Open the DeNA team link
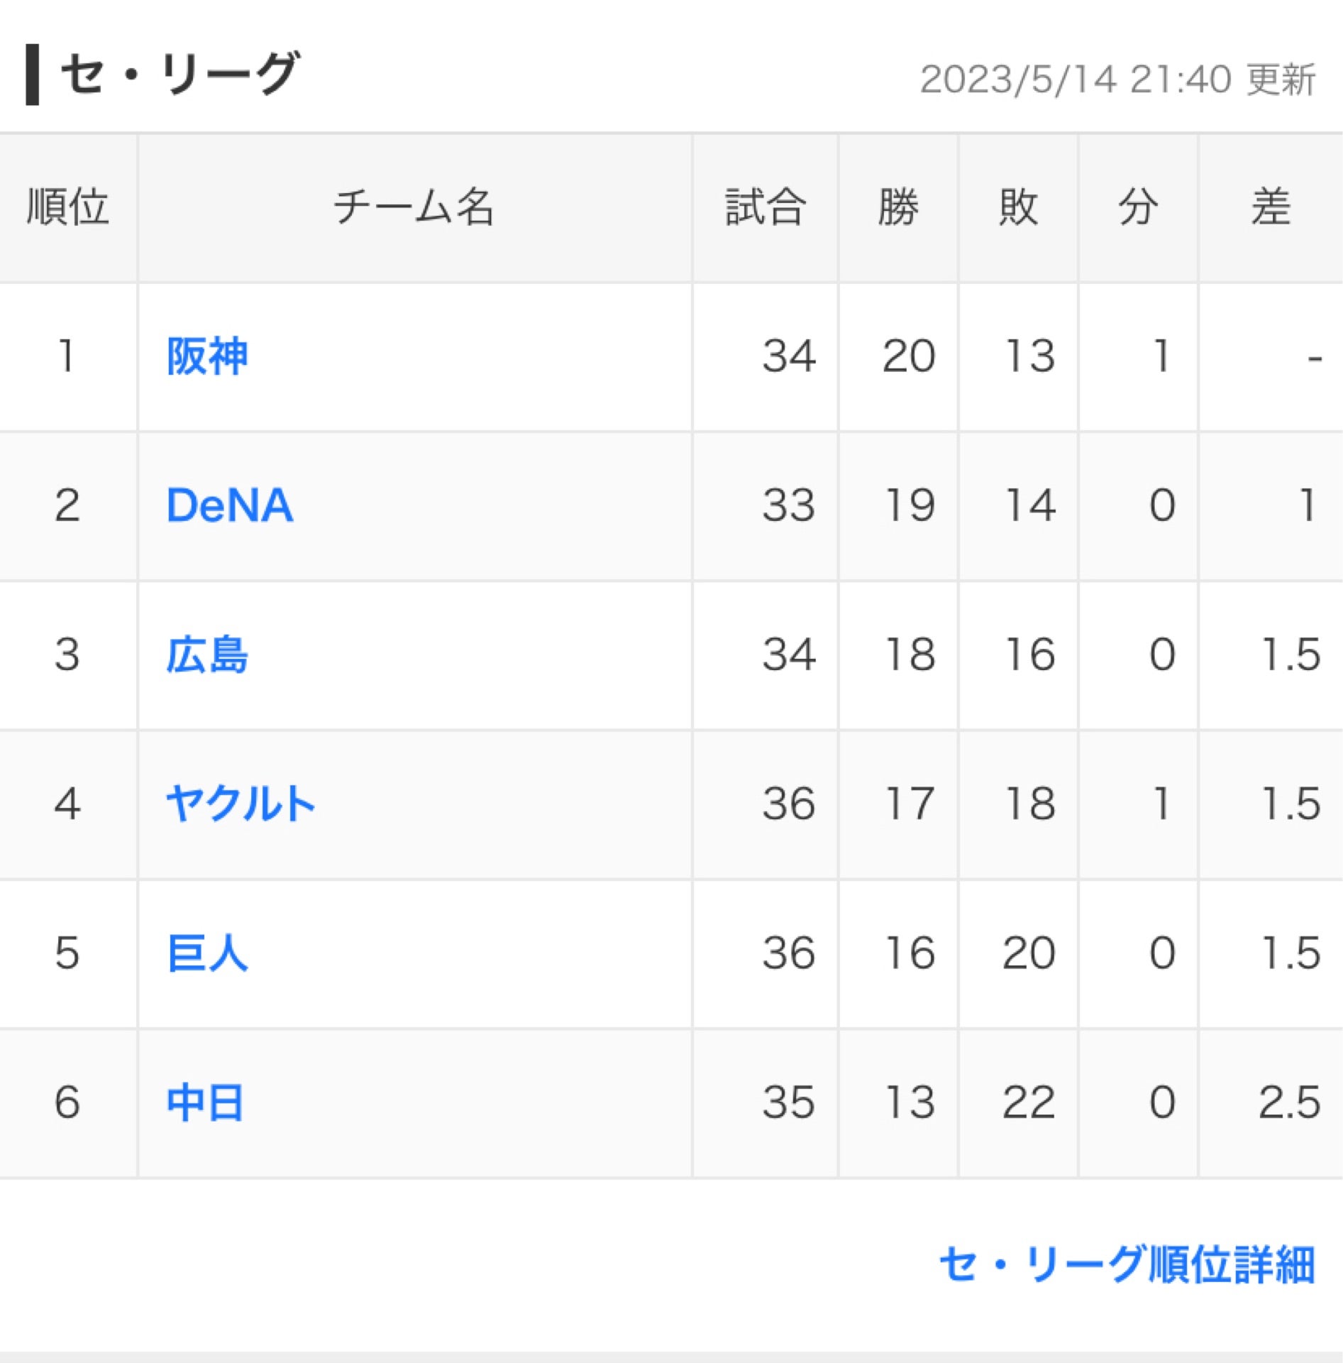The height and width of the screenshot is (1363, 1343). 229,505
